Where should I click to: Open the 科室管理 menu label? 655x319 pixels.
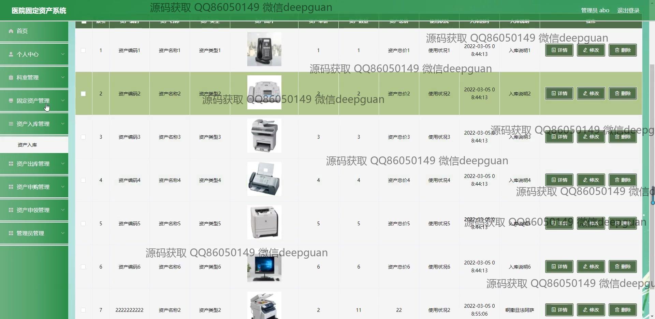click(x=28, y=77)
